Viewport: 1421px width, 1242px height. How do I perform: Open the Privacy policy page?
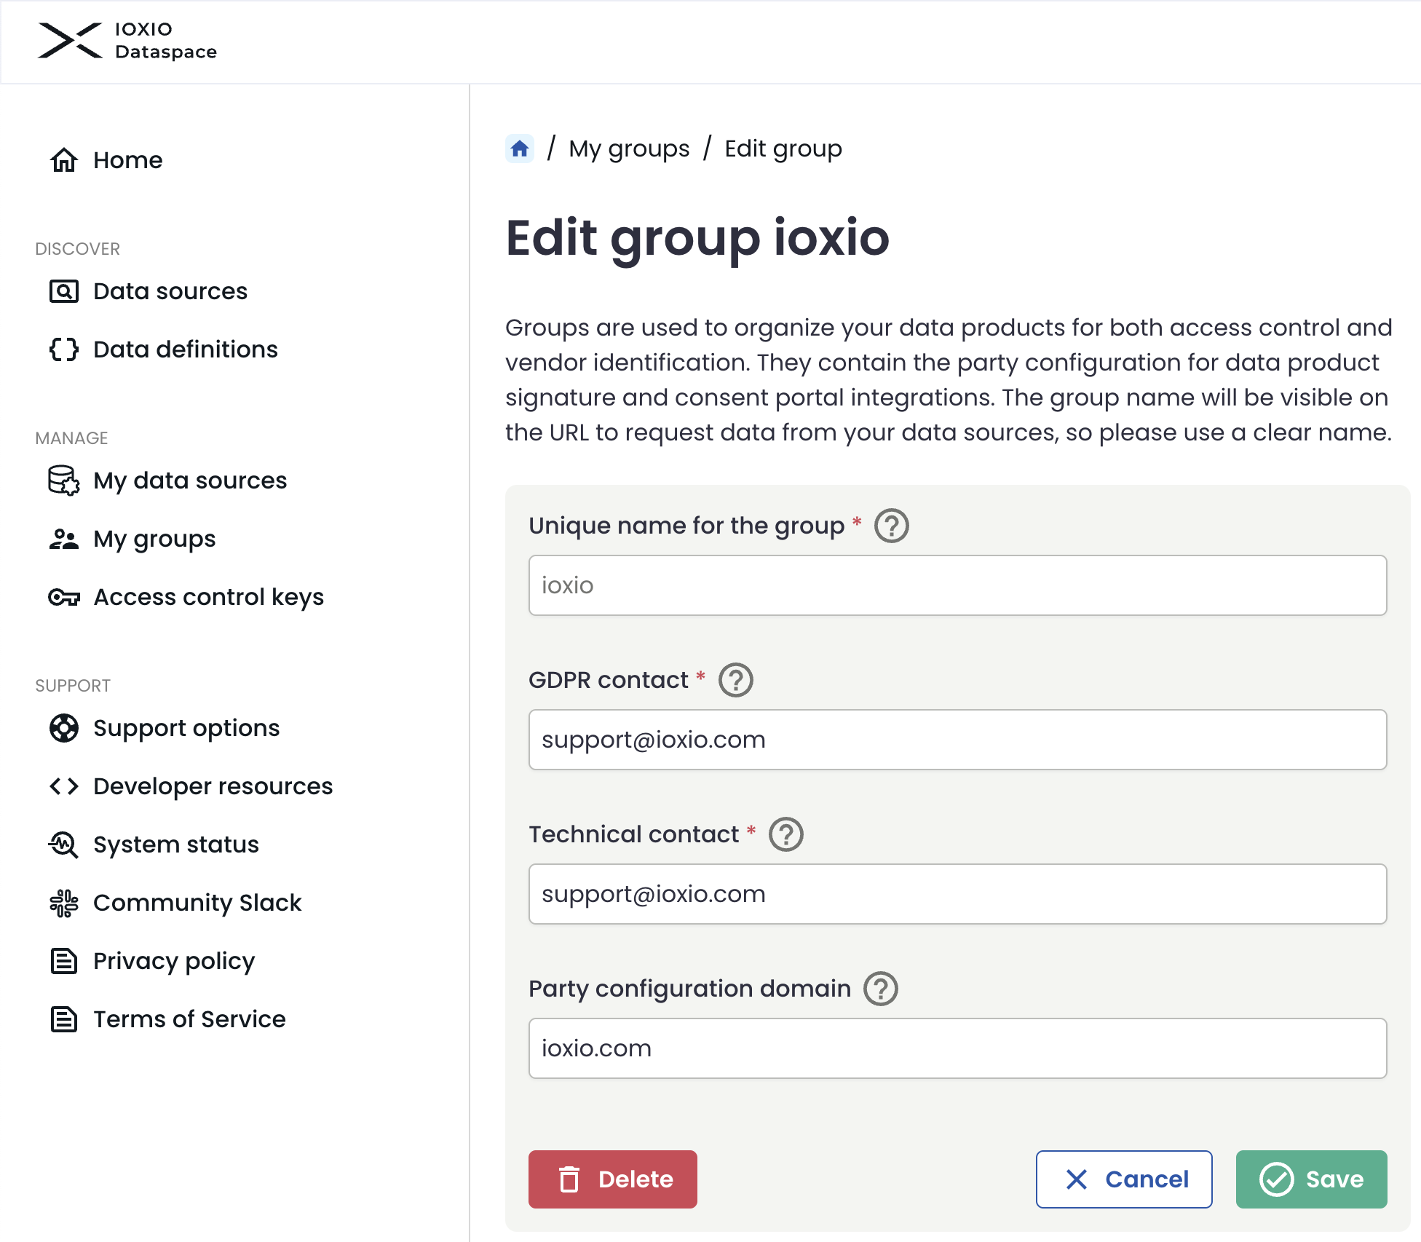(x=174, y=961)
